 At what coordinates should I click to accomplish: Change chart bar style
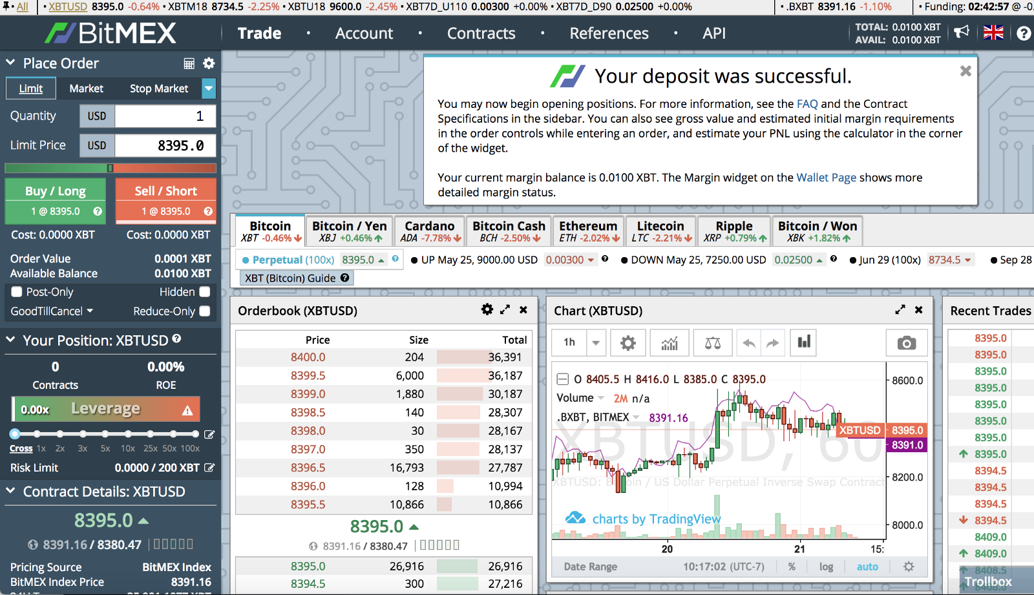coord(804,342)
